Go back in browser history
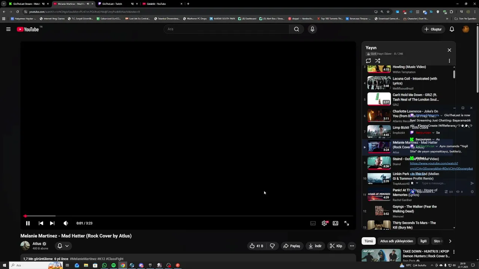The height and width of the screenshot is (269, 479). (x=4, y=12)
